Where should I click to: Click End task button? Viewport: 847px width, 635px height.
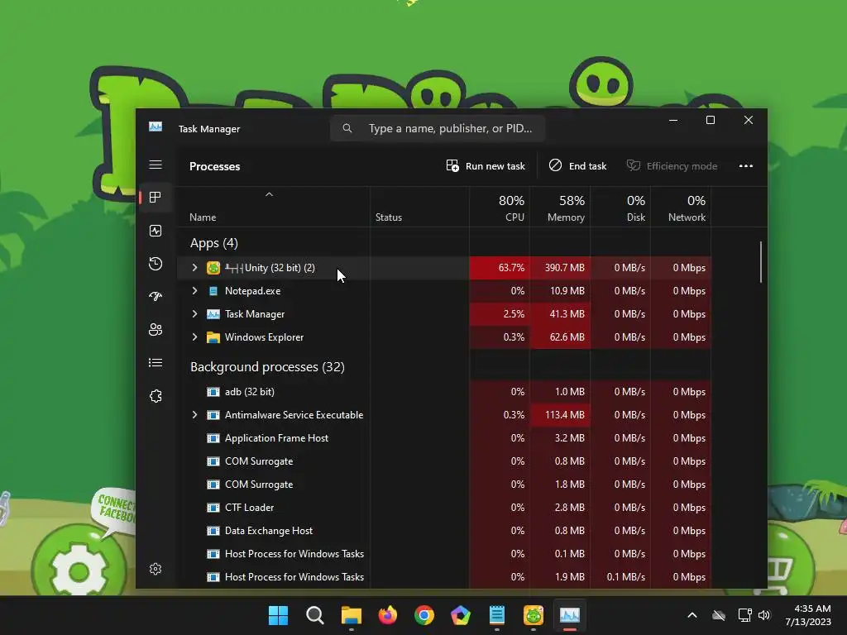point(578,165)
